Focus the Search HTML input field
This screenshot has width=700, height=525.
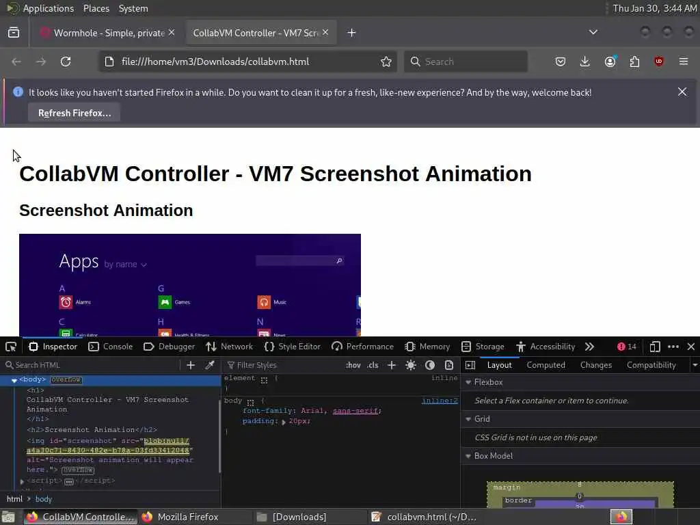pyautogui.click(x=92, y=365)
